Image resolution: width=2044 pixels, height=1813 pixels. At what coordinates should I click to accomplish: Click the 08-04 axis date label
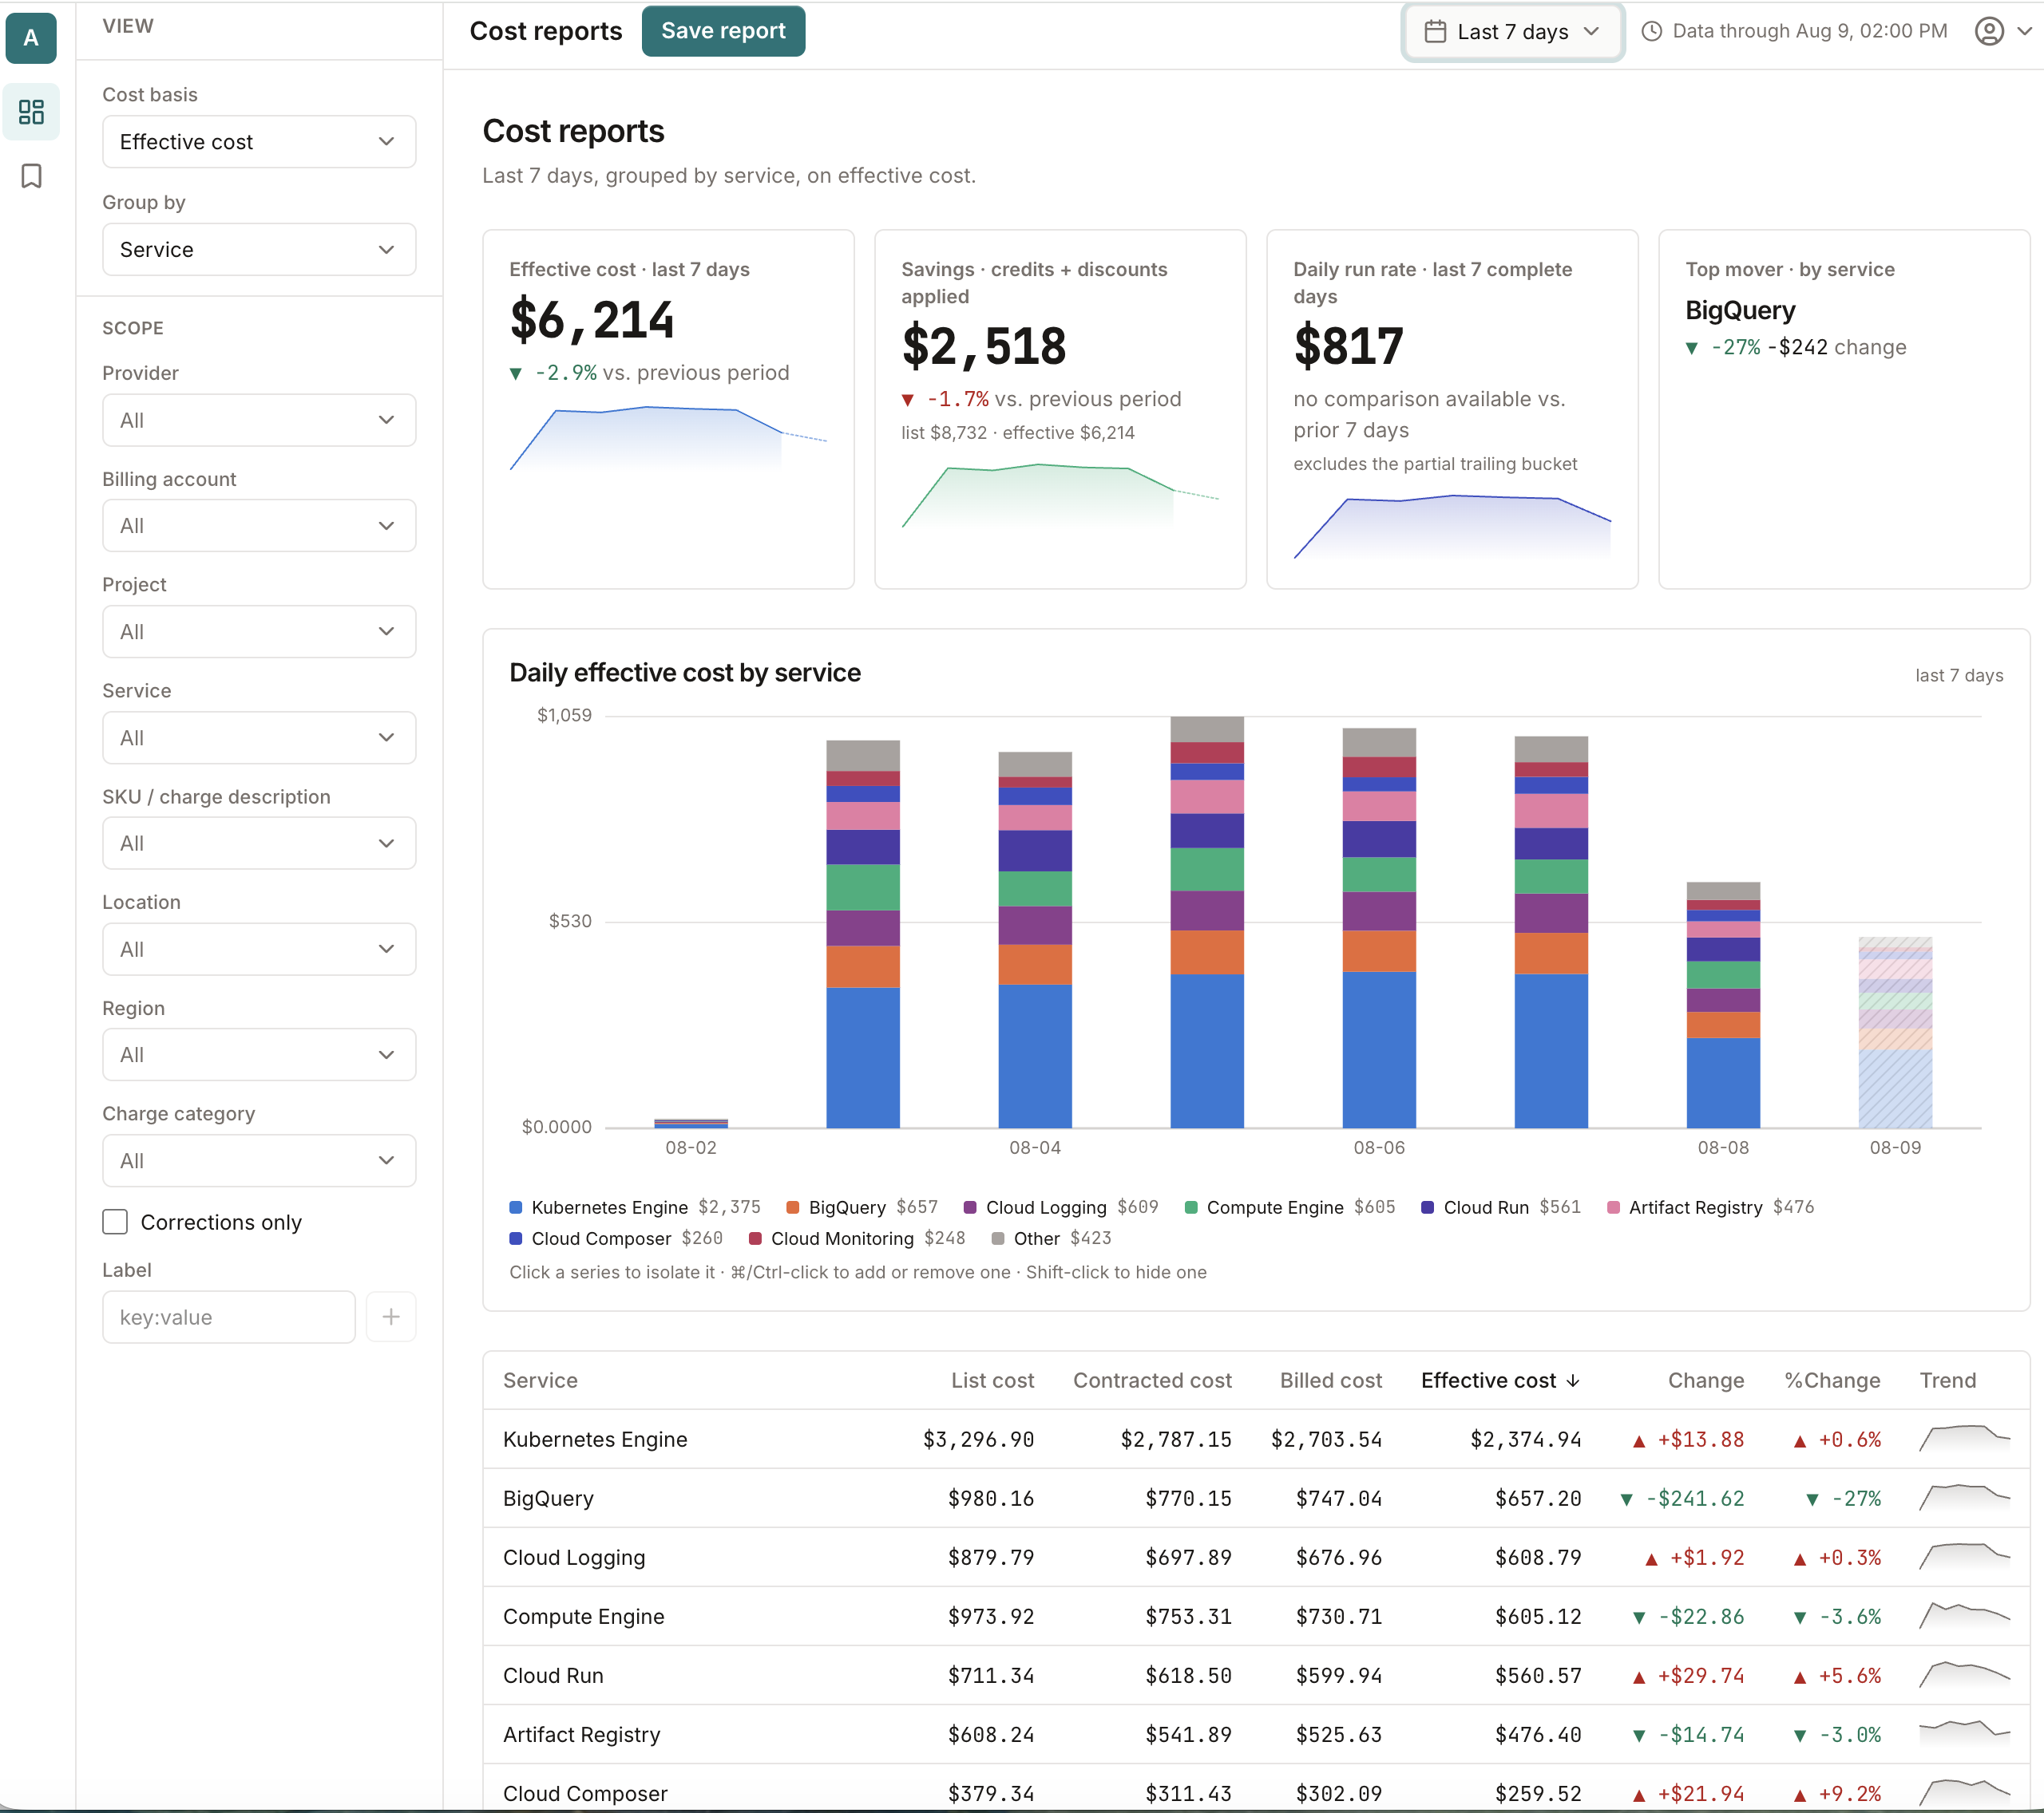(1035, 1147)
